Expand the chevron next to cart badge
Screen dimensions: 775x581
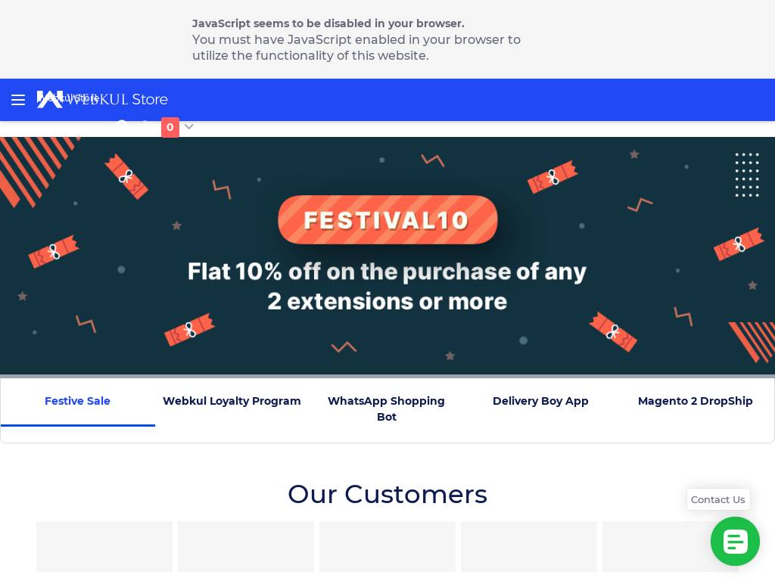(x=189, y=127)
